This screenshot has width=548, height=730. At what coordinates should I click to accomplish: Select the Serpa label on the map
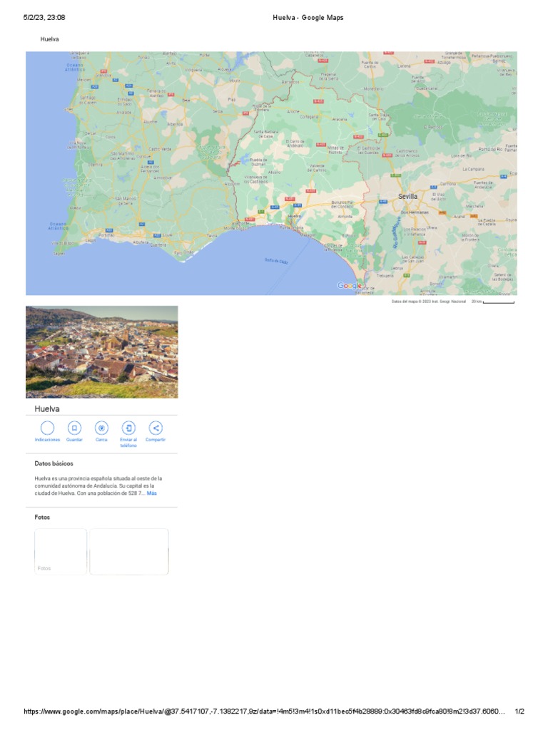pyautogui.click(x=218, y=111)
